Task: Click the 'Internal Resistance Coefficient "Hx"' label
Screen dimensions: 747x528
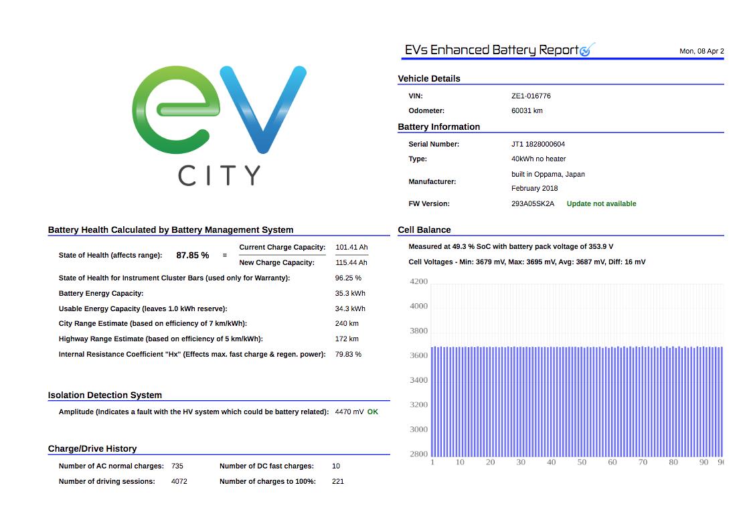Action: (x=192, y=354)
